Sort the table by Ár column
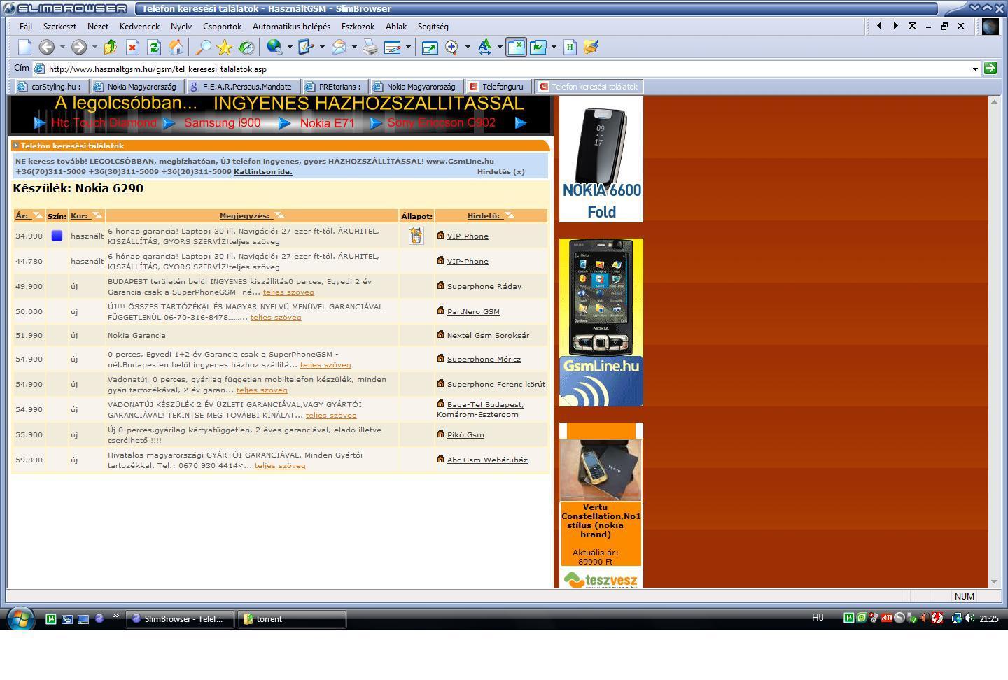This screenshot has height=680, width=1008. [x=29, y=215]
